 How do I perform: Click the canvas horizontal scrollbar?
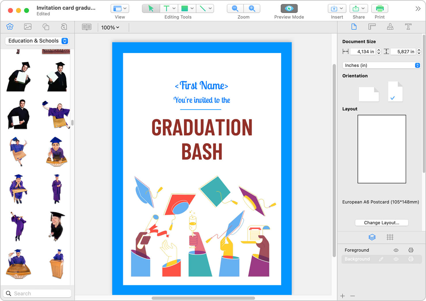(x=203, y=298)
